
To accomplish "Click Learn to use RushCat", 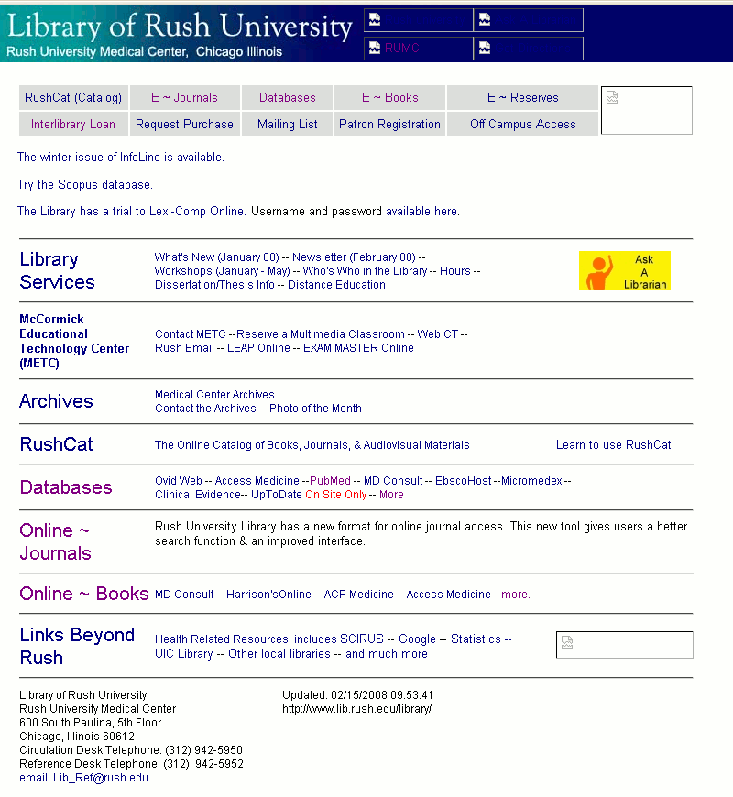I will coord(614,444).
